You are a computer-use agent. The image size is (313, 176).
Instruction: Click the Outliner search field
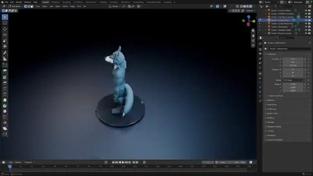pos(284,6)
